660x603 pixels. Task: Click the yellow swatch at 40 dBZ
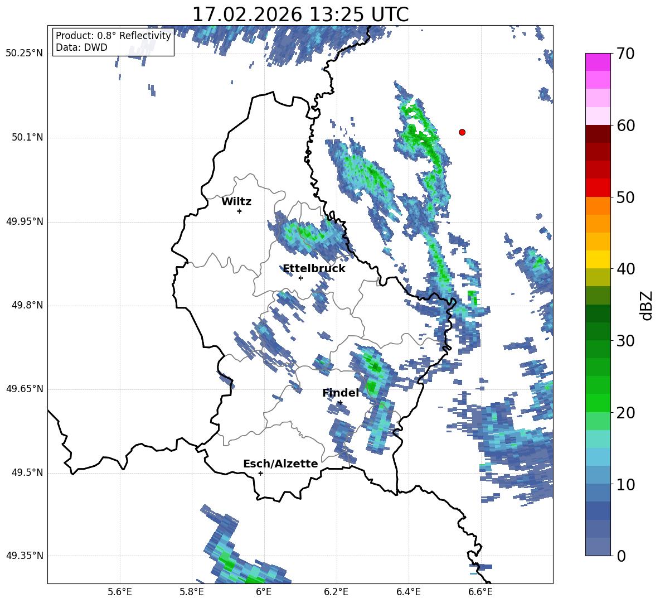pos(598,259)
